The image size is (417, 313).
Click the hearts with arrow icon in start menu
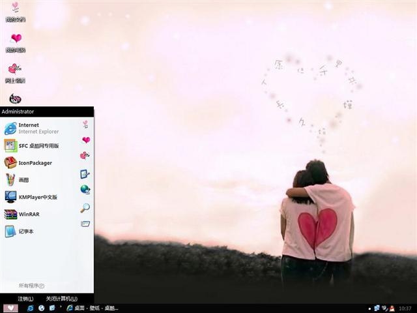[x=85, y=155]
